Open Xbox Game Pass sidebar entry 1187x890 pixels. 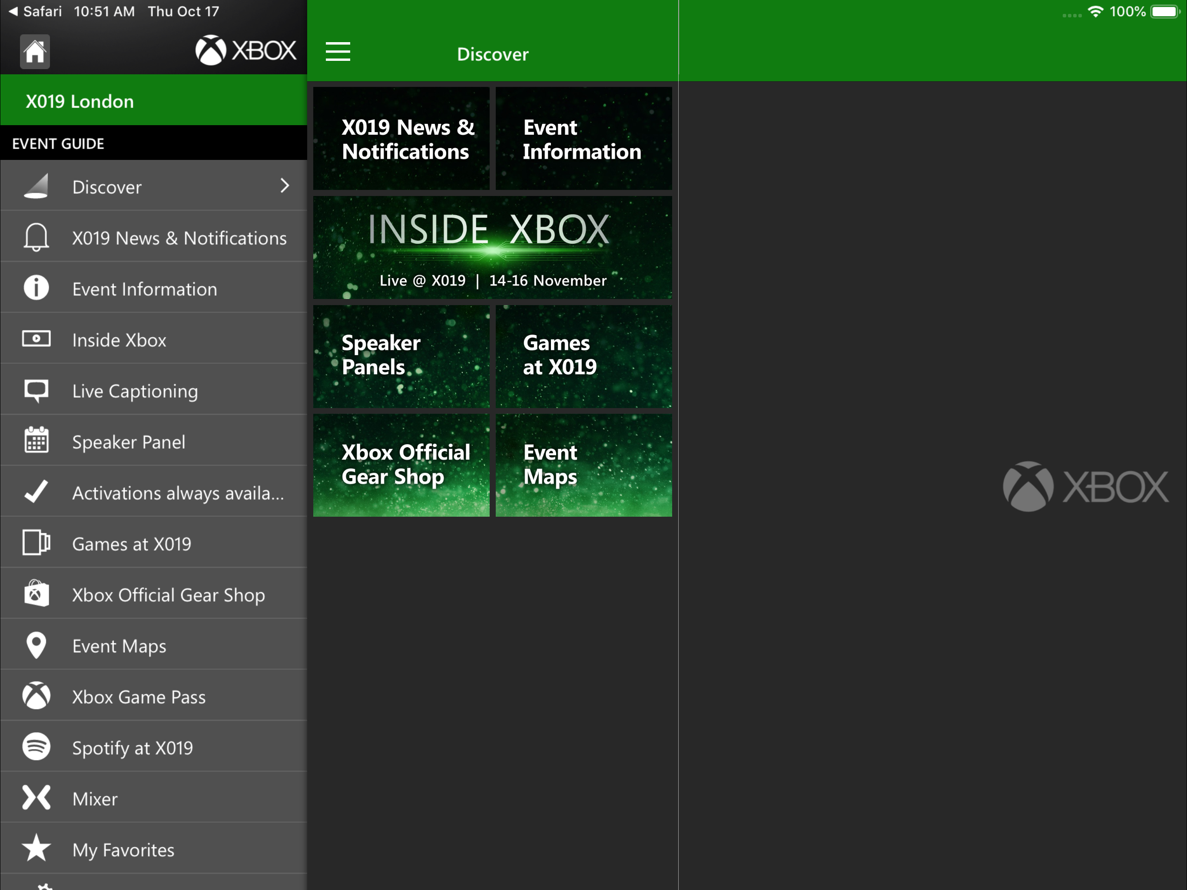coord(153,696)
